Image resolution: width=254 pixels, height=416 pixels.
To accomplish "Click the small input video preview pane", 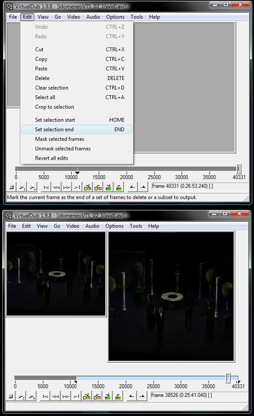I will 56,274.
